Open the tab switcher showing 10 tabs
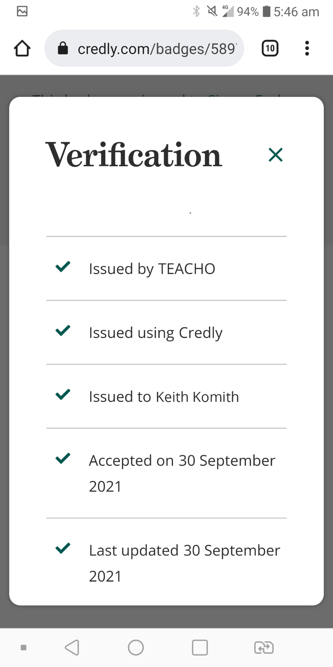 coord(270,48)
